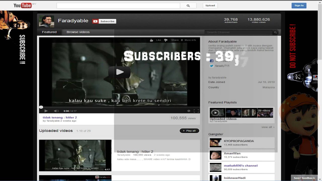322x181 pixels.
Task: Expand More info dropdown
Action: pos(188,40)
